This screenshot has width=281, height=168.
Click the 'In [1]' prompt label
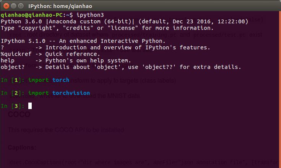[x=12, y=80]
